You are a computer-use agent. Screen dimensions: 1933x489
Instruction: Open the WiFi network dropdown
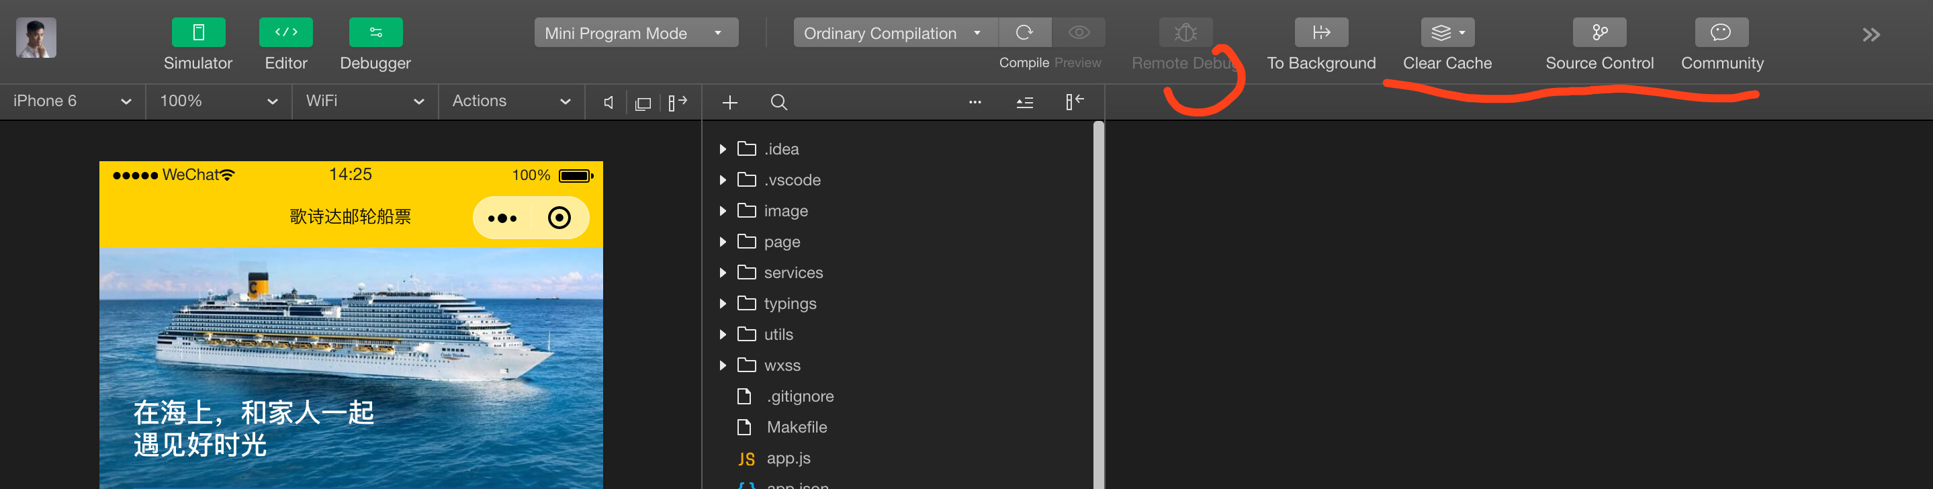click(365, 101)
